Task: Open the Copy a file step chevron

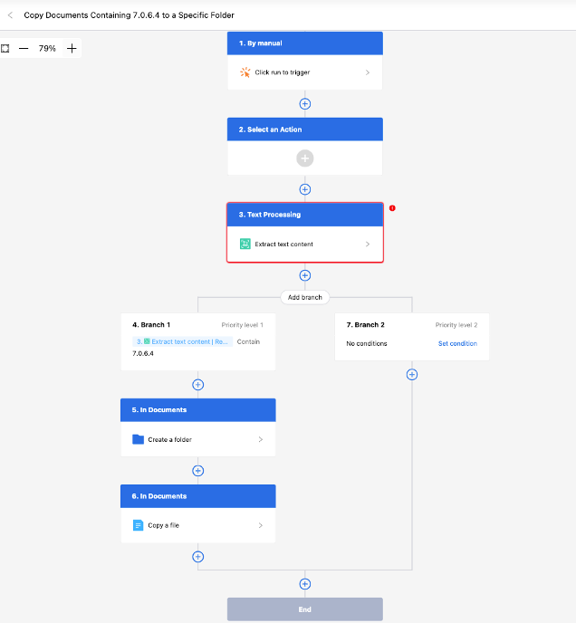Action: [x=260, y=525]
